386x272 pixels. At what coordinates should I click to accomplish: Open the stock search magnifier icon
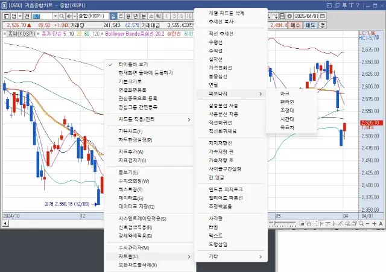[62, 16]
